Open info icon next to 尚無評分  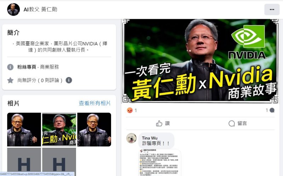coord(69,80)
